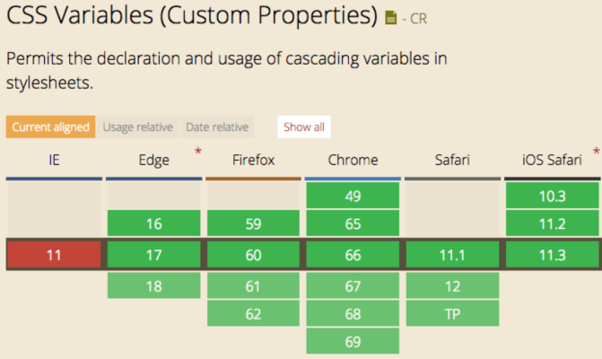The image size is (602, 359).
Task: Select Chrome version 69 cell
Action: [353, 341]
